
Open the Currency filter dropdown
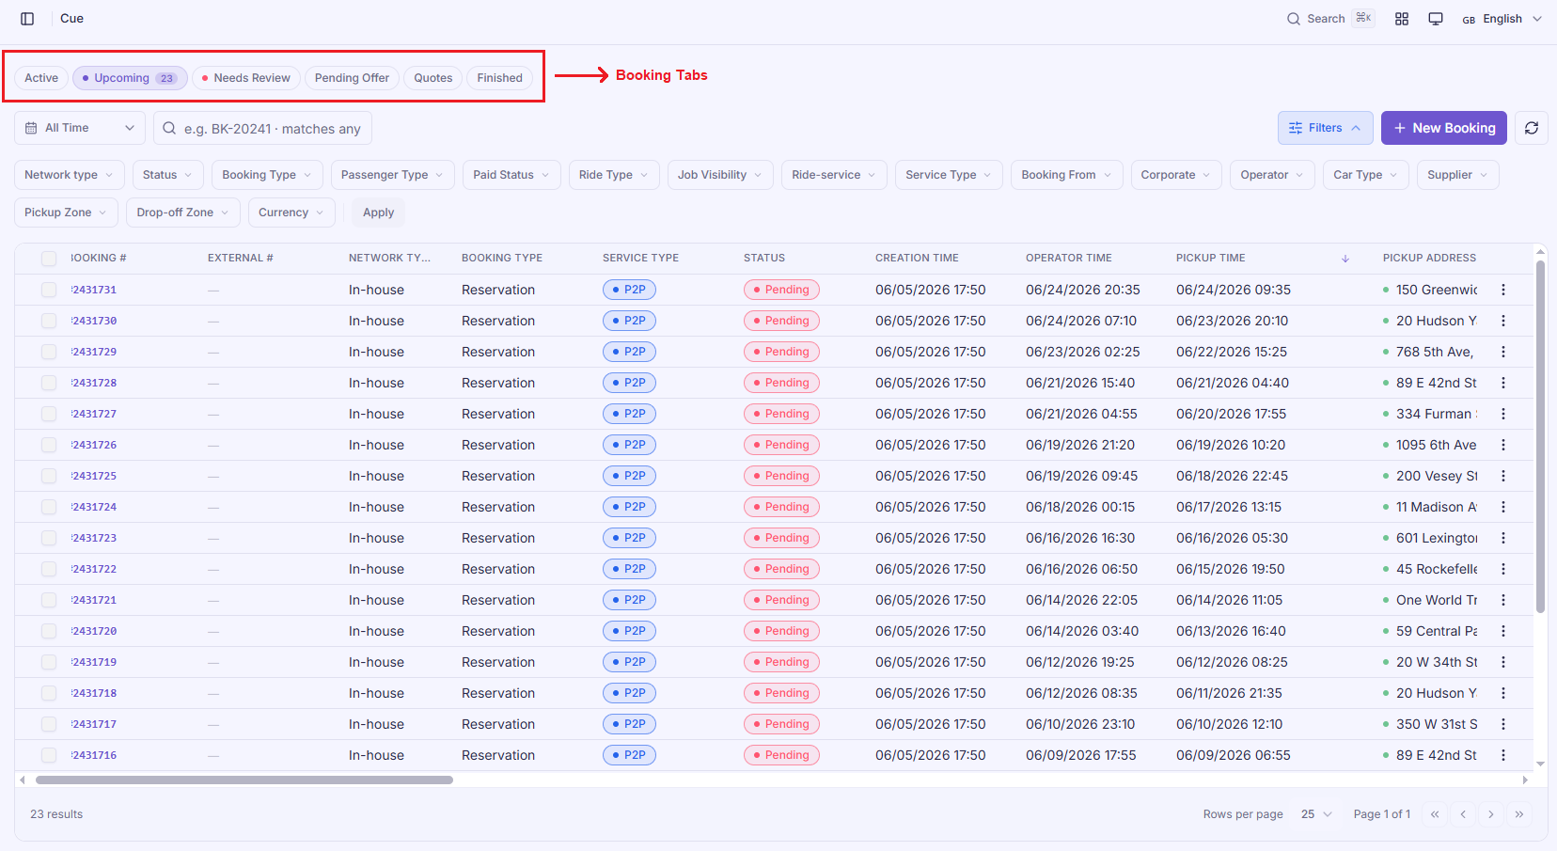coord(291,213)
